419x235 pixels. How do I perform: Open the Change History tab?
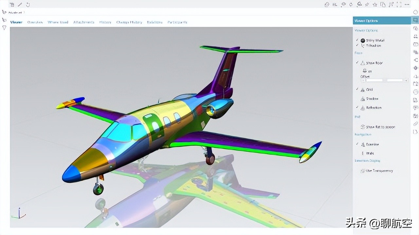[x=129, y=22]
